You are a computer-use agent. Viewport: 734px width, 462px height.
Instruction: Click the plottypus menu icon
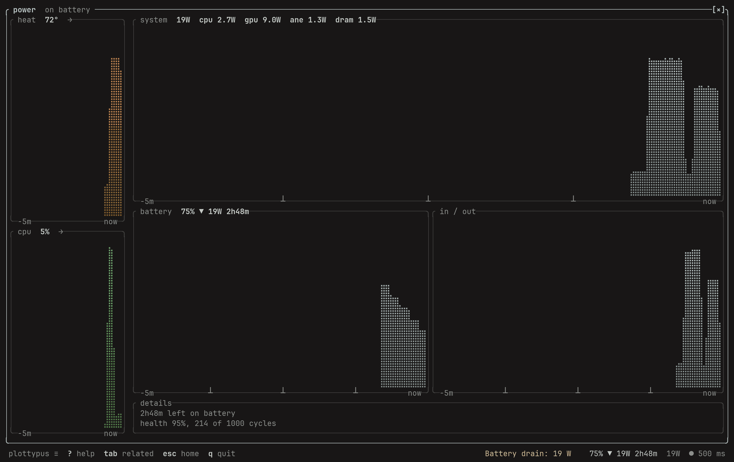coord(56,454)
